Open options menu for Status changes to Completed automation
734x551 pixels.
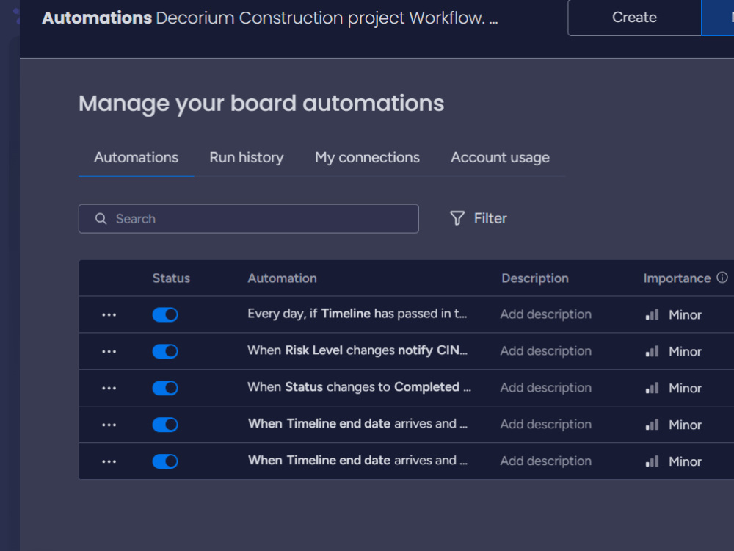click(109, 388)
